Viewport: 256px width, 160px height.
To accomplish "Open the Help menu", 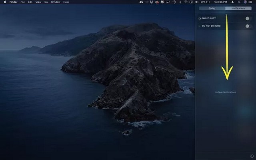I will pos(66,2).
